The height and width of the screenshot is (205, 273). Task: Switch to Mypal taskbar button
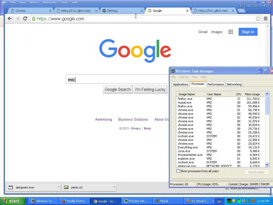tap(167, 201)
